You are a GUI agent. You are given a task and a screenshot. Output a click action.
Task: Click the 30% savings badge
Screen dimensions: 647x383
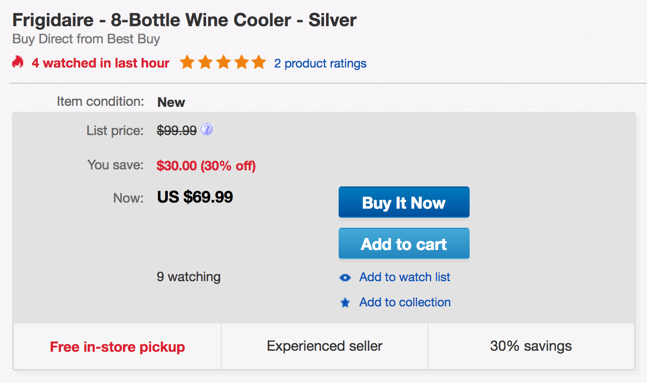[x=531, y=346]
